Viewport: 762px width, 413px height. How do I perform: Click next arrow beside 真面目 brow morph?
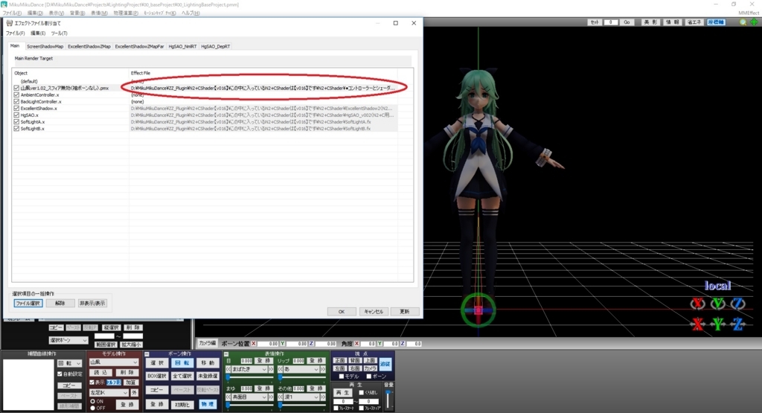coord(271,397)
